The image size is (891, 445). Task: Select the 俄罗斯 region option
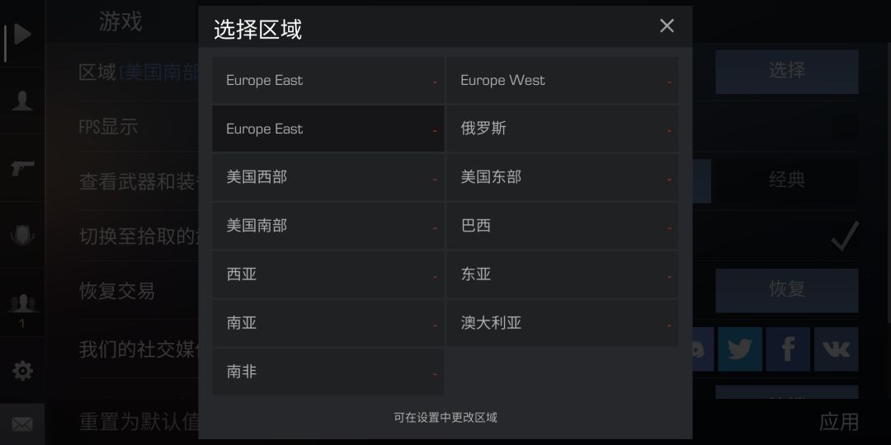coord(562,129)
